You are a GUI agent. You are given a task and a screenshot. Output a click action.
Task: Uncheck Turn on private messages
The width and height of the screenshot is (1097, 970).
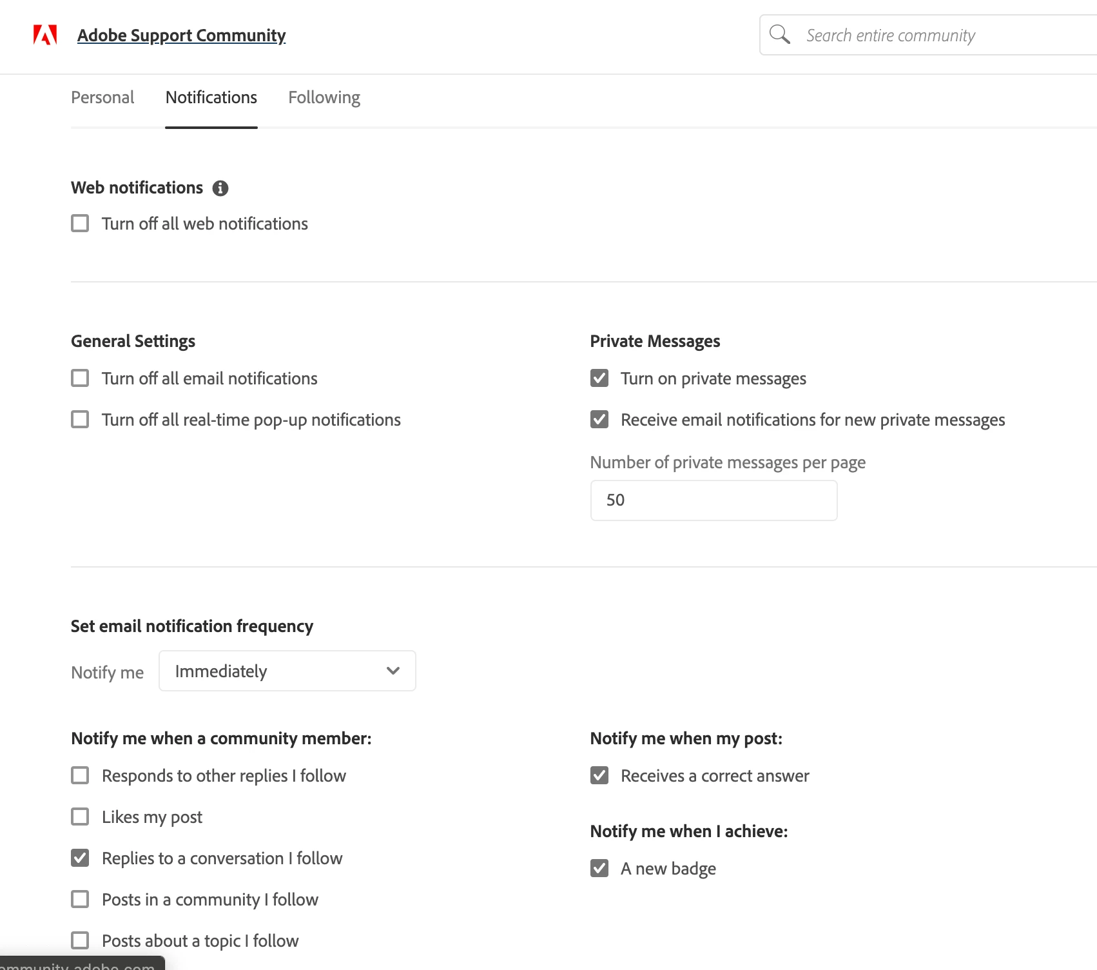tap(599, 378)
